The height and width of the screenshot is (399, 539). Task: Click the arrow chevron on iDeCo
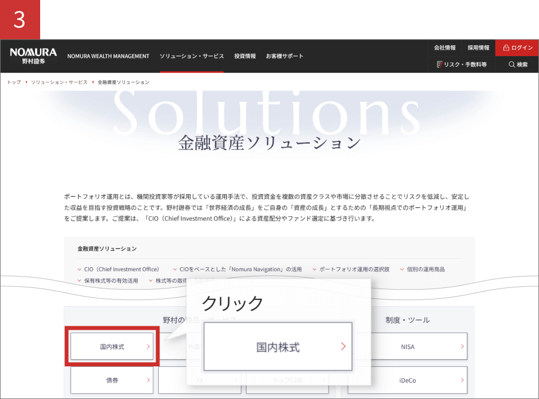click(x=462, y=380)
